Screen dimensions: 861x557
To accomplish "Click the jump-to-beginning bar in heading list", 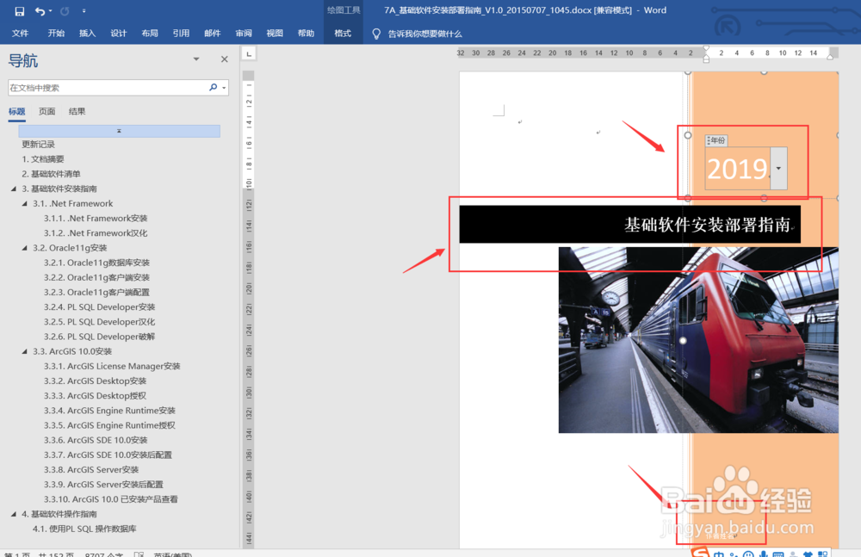I will click(x=119, y=131).
